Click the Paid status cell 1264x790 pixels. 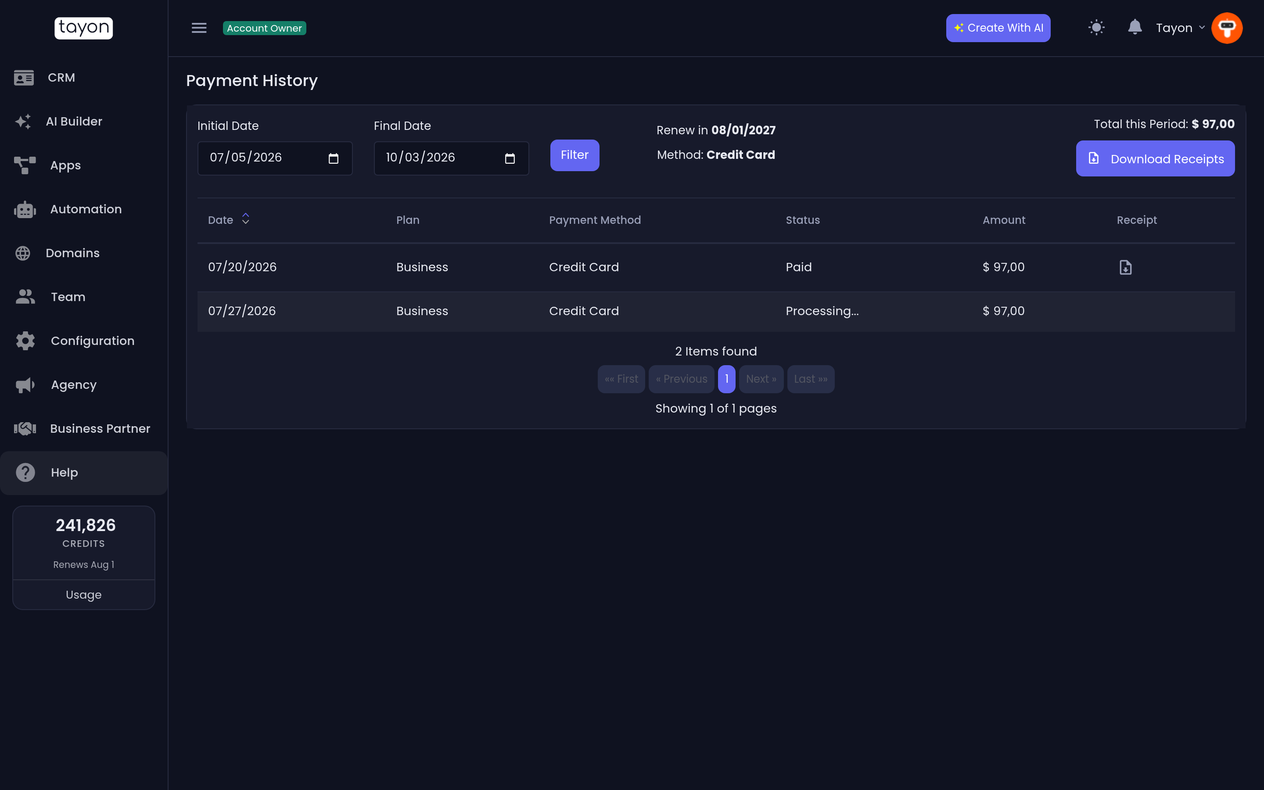click(799, 267)
